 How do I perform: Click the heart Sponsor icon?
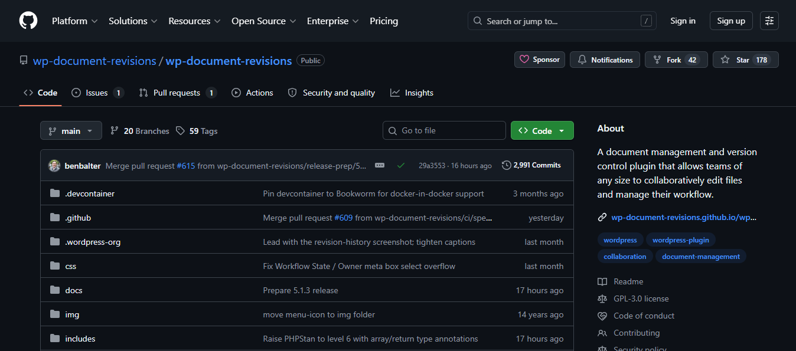tap(524, 60)
